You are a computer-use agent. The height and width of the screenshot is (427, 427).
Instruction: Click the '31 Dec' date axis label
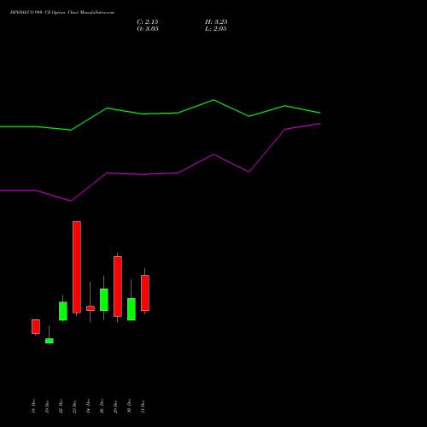(x=143, y=407)
